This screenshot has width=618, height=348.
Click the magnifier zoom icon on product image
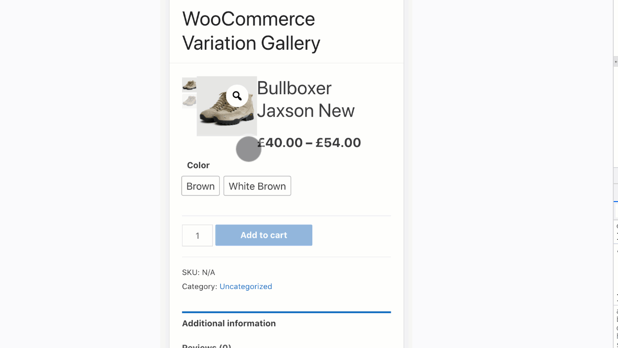237,96
